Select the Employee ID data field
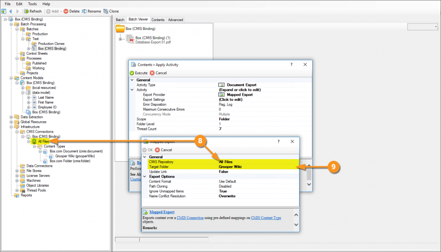The height and width of the screenshot is (252, 441). (47, 107)
